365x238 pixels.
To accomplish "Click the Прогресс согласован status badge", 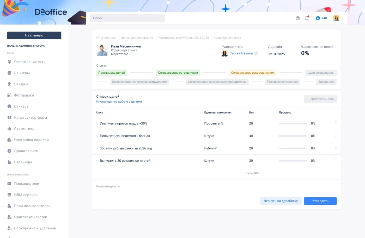I will (282, 82).
